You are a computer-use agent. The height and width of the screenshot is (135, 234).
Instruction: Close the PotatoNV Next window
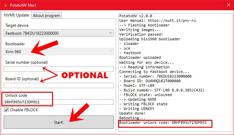(x=229, y=5)
